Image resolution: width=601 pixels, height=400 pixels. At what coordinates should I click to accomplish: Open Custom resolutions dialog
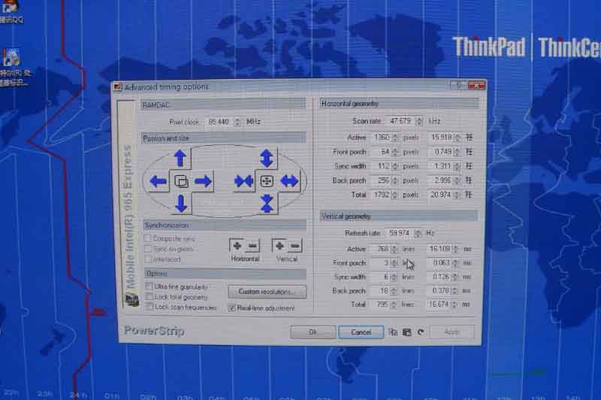click(267, 292)
